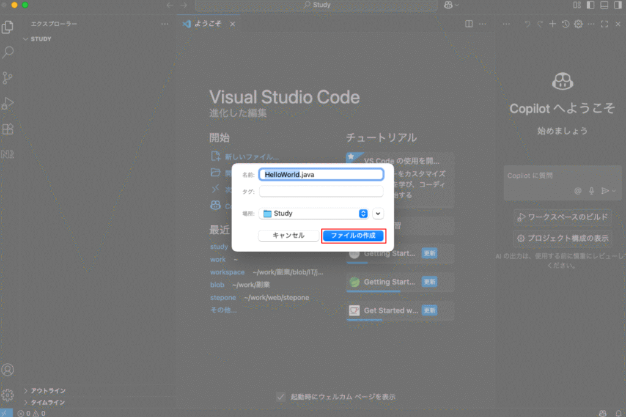The image size is (626, 417).
Task: Click the explorer panel more actions ellipsis
Action: pyautogui.click(x=165, y=24)
